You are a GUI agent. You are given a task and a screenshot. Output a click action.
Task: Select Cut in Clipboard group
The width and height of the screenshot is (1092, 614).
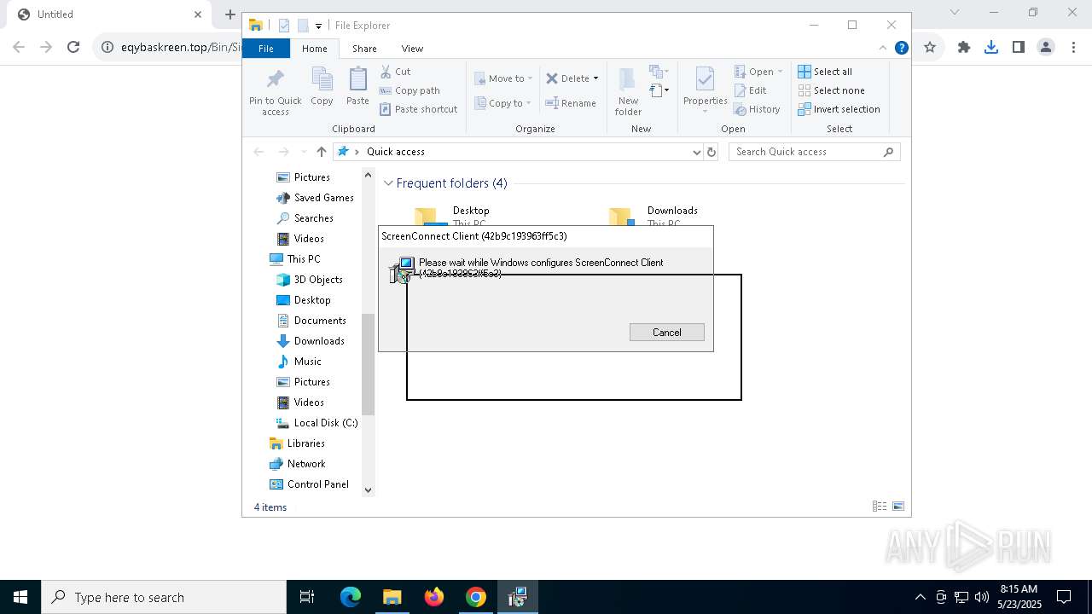[395, 72]
